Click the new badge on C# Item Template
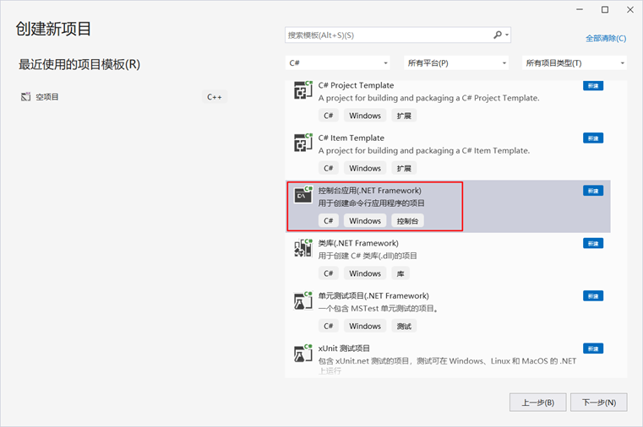This screenshot has height=427, width=643. 593,138
